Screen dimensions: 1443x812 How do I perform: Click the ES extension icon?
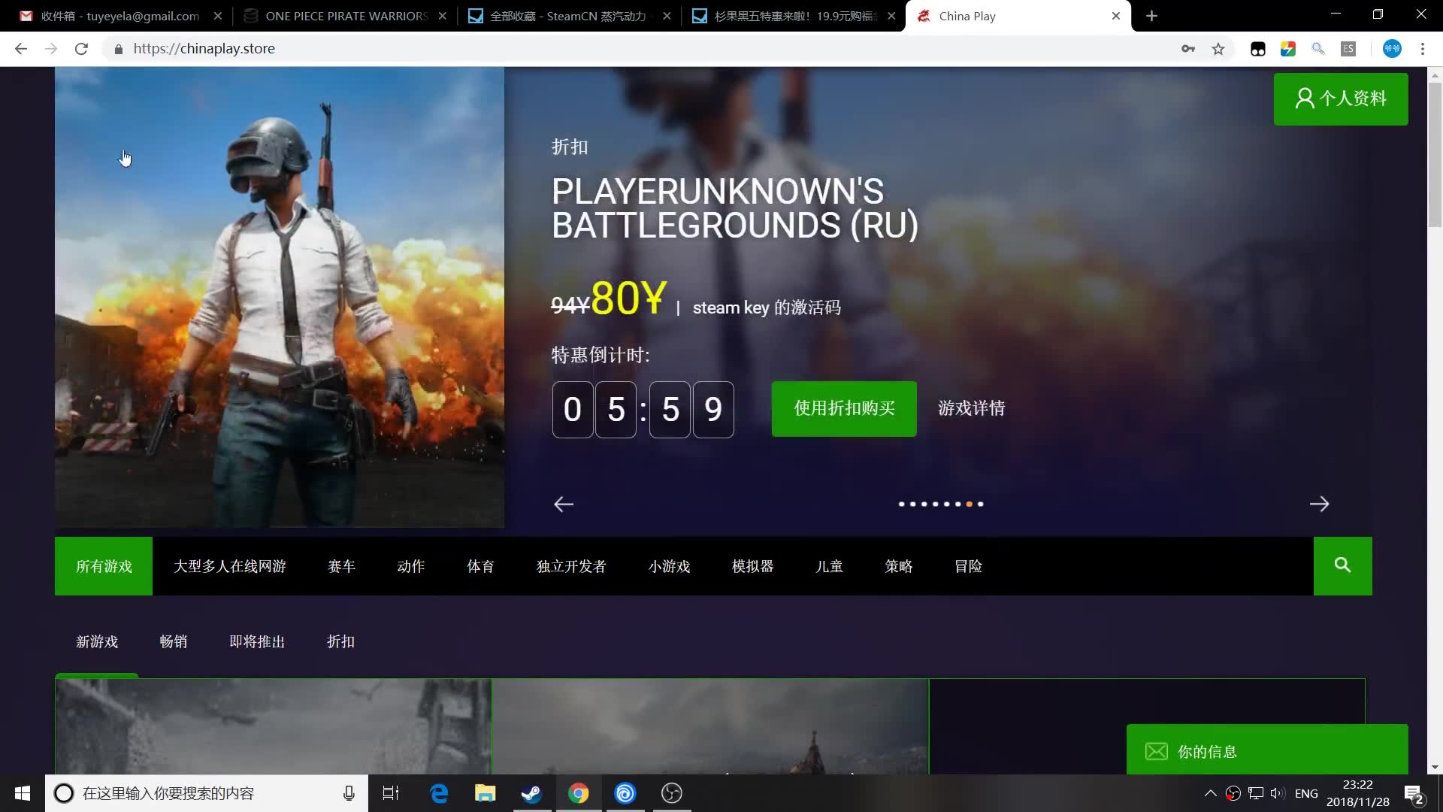(1348, 49)
